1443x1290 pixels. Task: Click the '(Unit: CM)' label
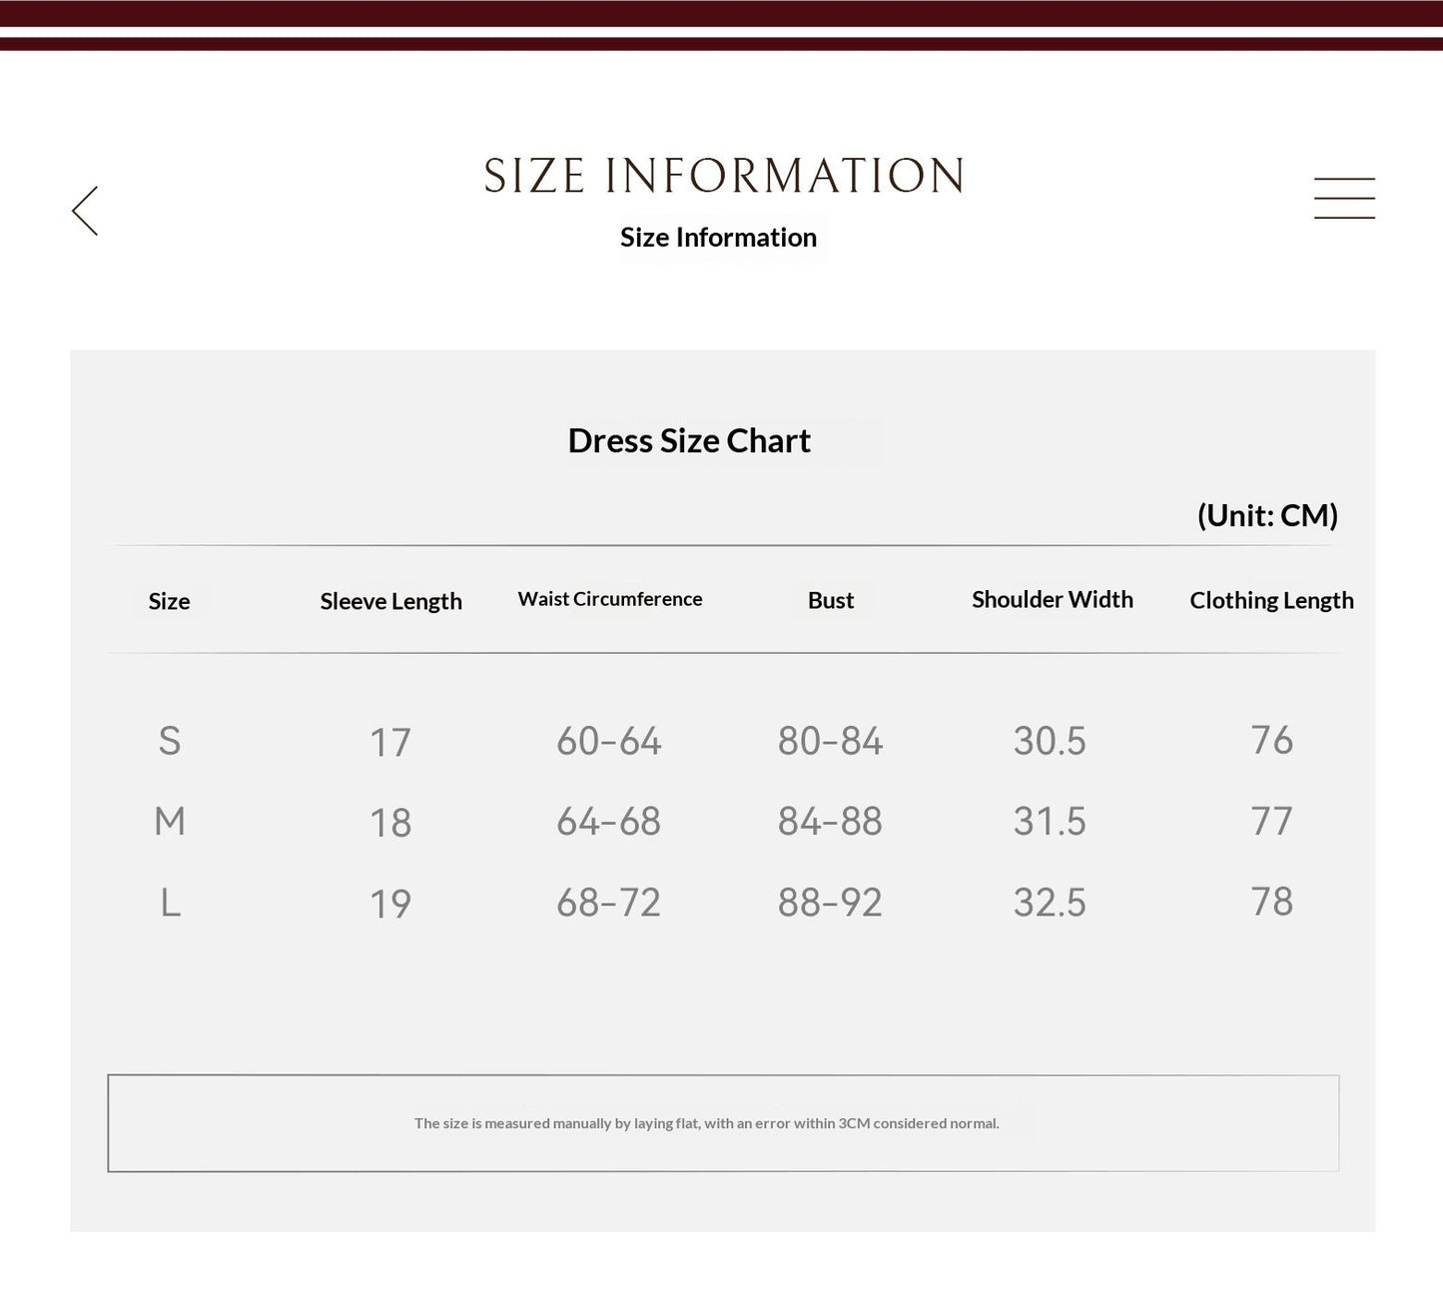(1267, 515)
